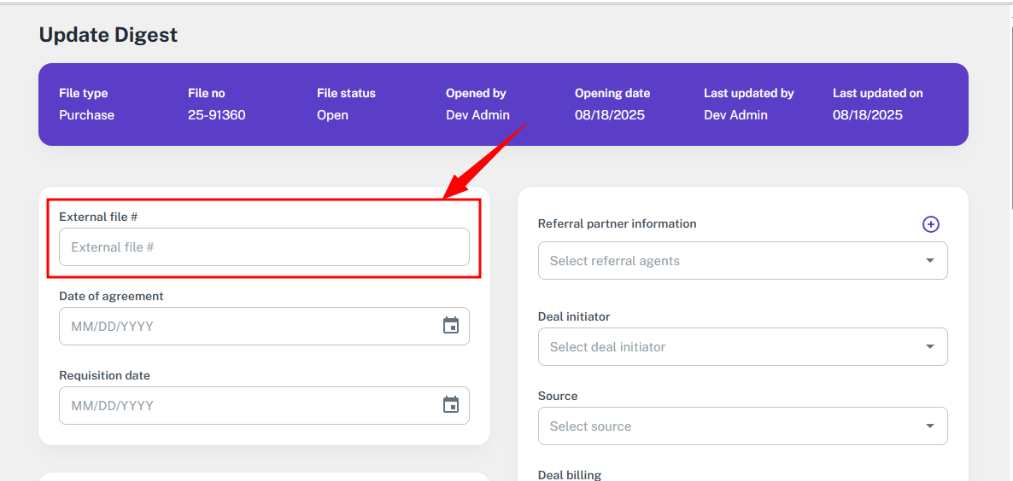Viewport: 1013px width, 481px height.
Task: Click the 'Select source' placeholder text
Action: pyautogui.click(x=590, y=426)
